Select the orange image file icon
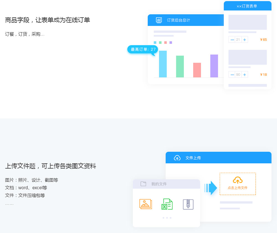 [145, 204]
